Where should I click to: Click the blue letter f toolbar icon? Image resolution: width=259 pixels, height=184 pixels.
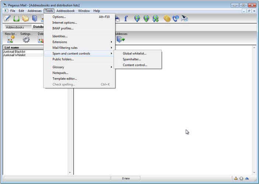[126, 18]
